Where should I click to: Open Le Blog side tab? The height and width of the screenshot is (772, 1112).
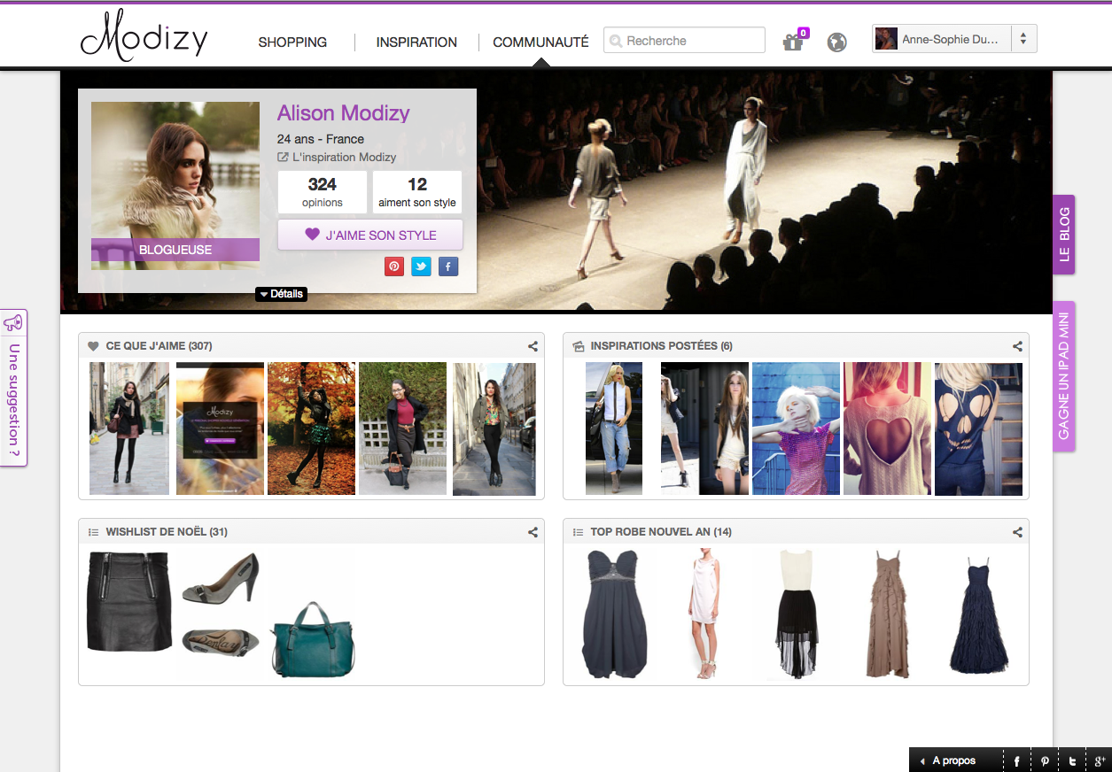coord(1064,235)
